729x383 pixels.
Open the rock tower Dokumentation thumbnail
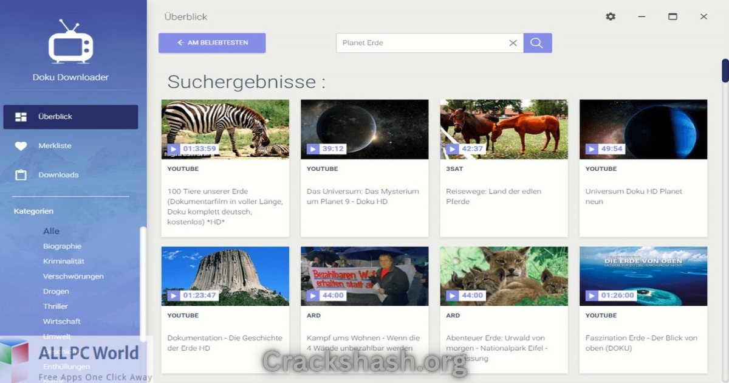(225, 276)
